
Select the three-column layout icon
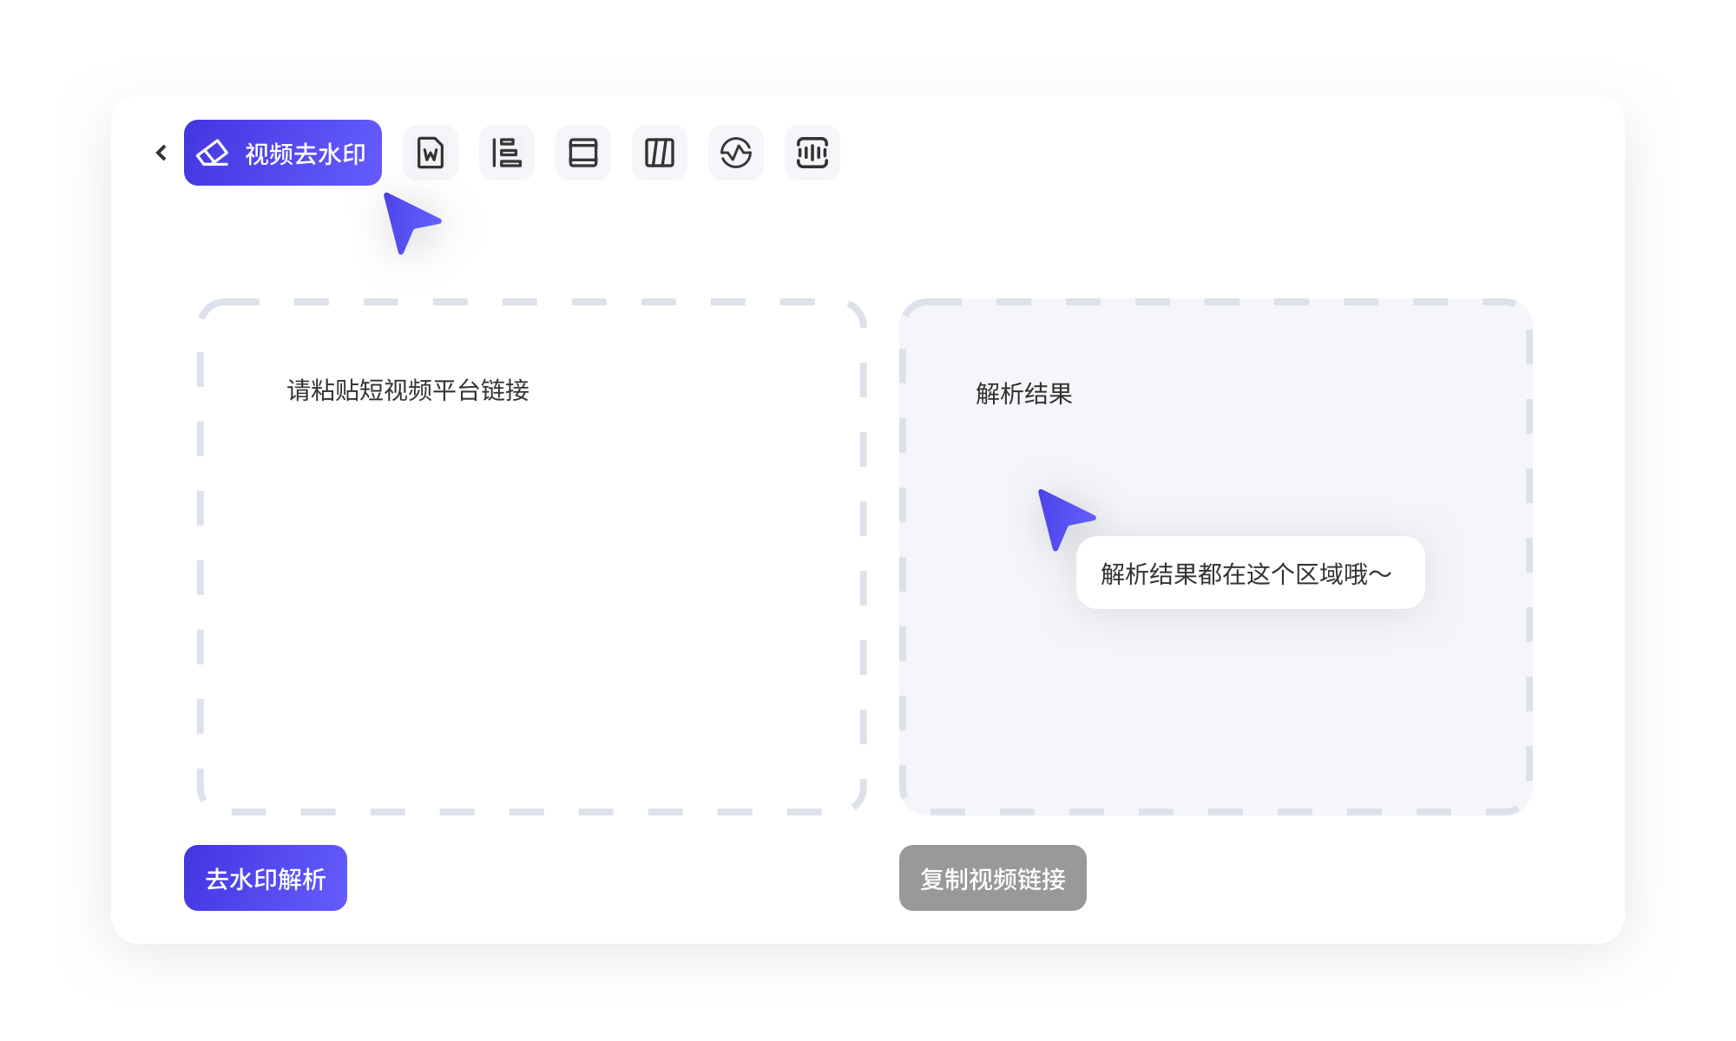coord(660,153)
